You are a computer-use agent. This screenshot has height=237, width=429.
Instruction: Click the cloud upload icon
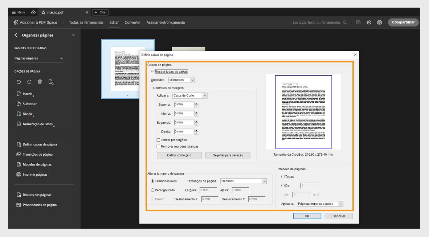click(369, 23)
